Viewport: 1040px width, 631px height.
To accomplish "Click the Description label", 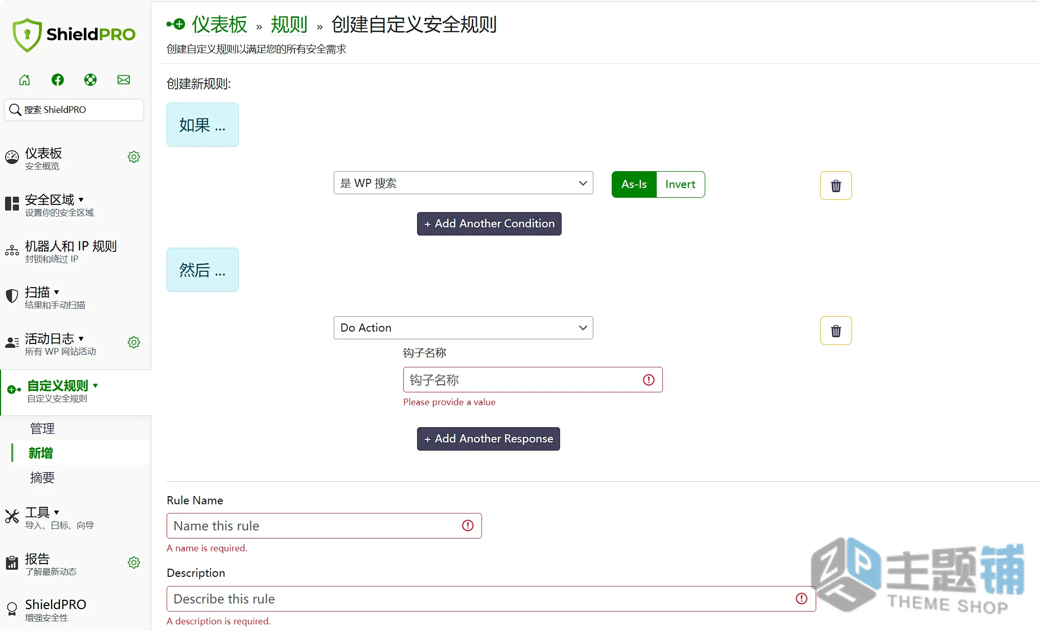I will pyautogui.click(x=196, y=573).
